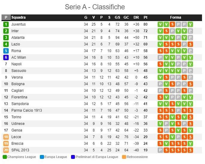Sort the table by Pt column
This screenshot has width=205, height=164.
tap(146, 17)
